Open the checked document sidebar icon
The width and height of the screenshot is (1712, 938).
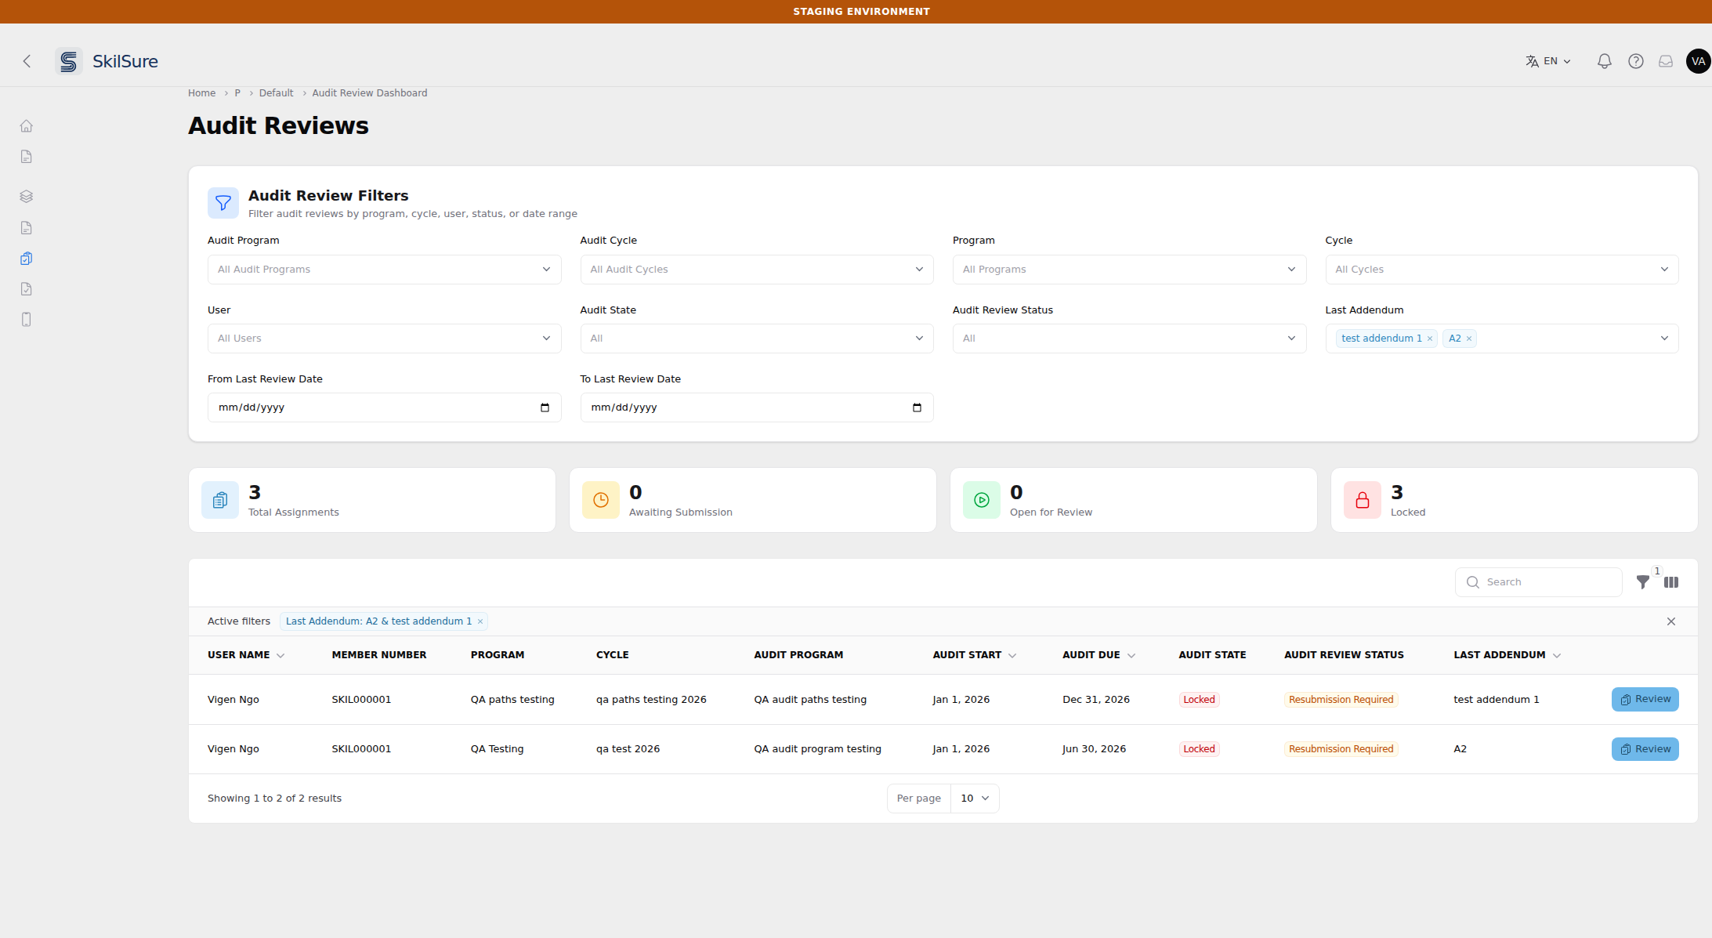pos(26,289)
